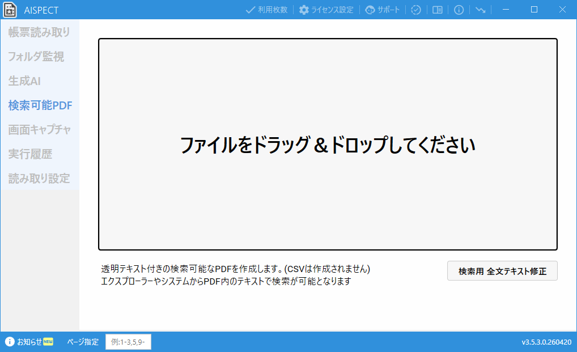Click the drag and drop file area

pos(328,144)
